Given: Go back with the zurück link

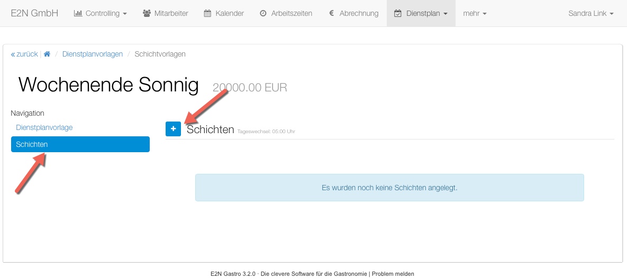Looking at the screenshot, I should point(24,54).
